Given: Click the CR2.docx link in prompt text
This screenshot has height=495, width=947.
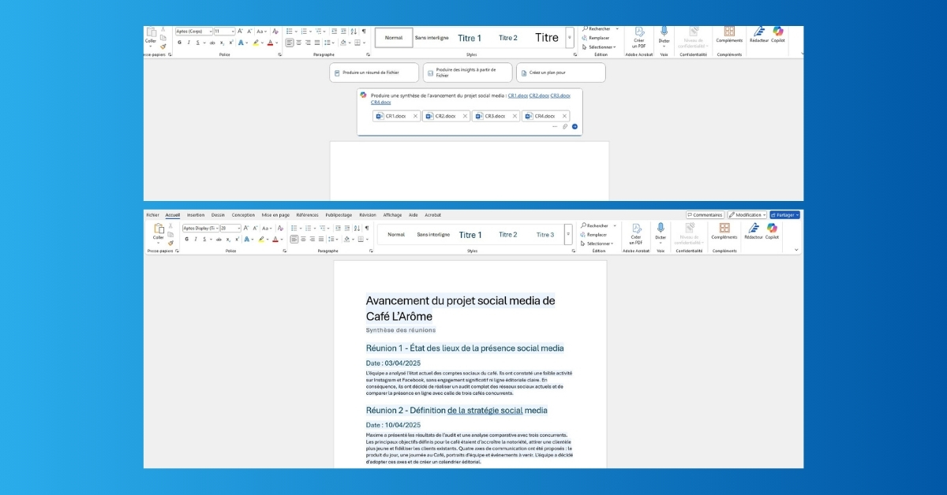Looking at the screenshot, I should pos(539,95).
